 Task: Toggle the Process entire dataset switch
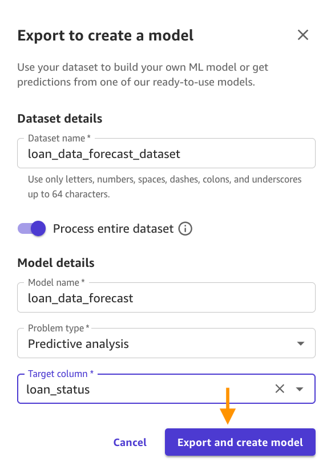click(x=31, y=228)
